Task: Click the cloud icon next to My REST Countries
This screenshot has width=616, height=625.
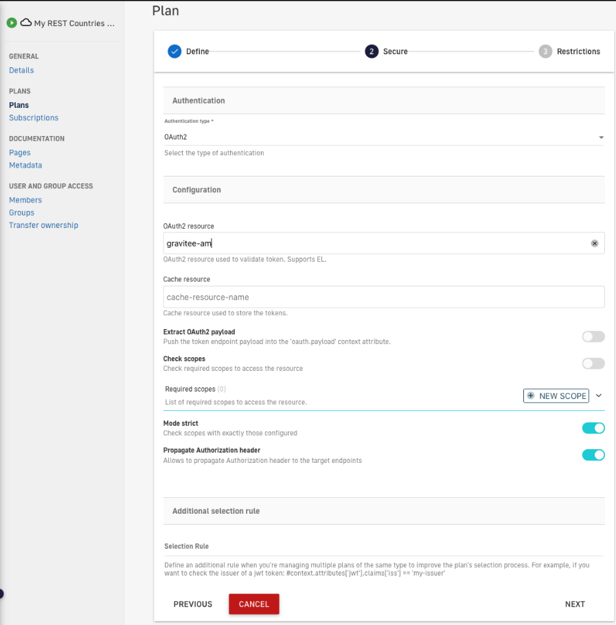Action: point(25,22)
